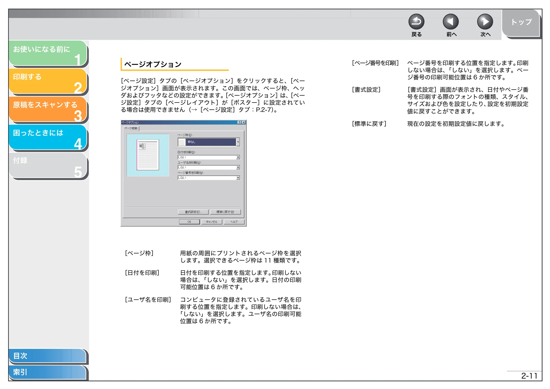Click the [ユーザ名を印刷] term label
Image resolution: width=550 pixels, height=389 pixels.
[148, 300]
